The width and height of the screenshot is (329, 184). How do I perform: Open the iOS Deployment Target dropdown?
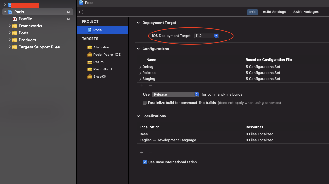tap(216, 36)
